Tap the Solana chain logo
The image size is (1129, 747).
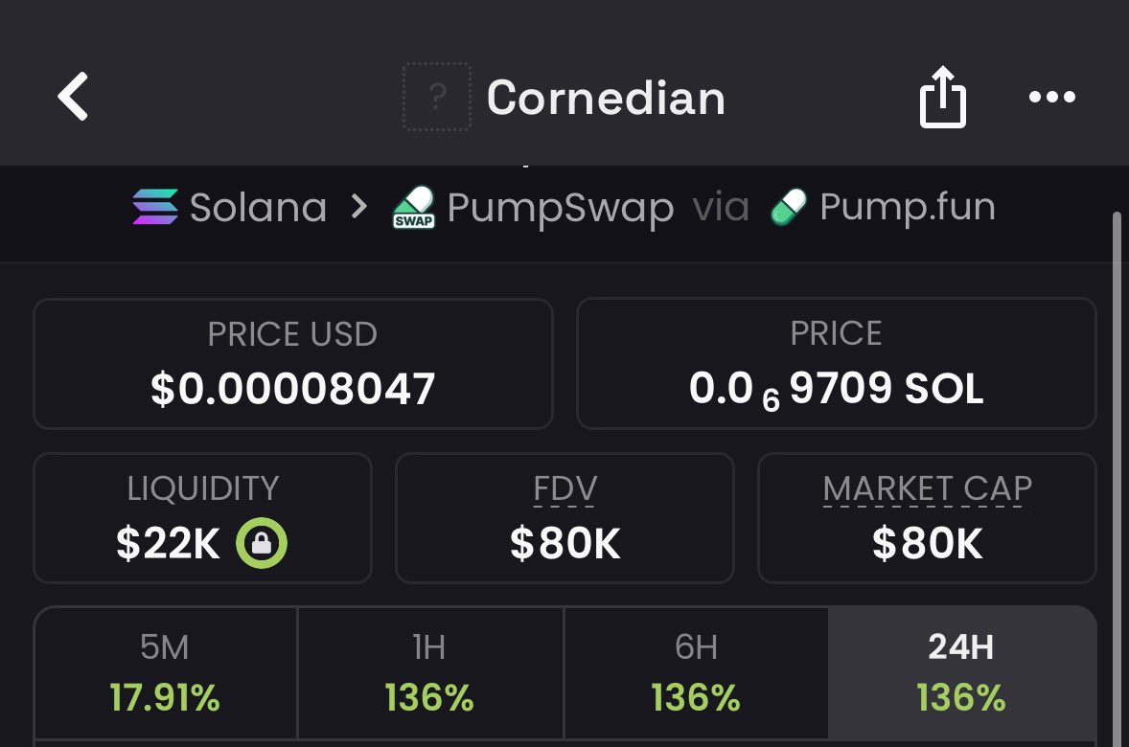pyautogui.click(x=154, y=208)
